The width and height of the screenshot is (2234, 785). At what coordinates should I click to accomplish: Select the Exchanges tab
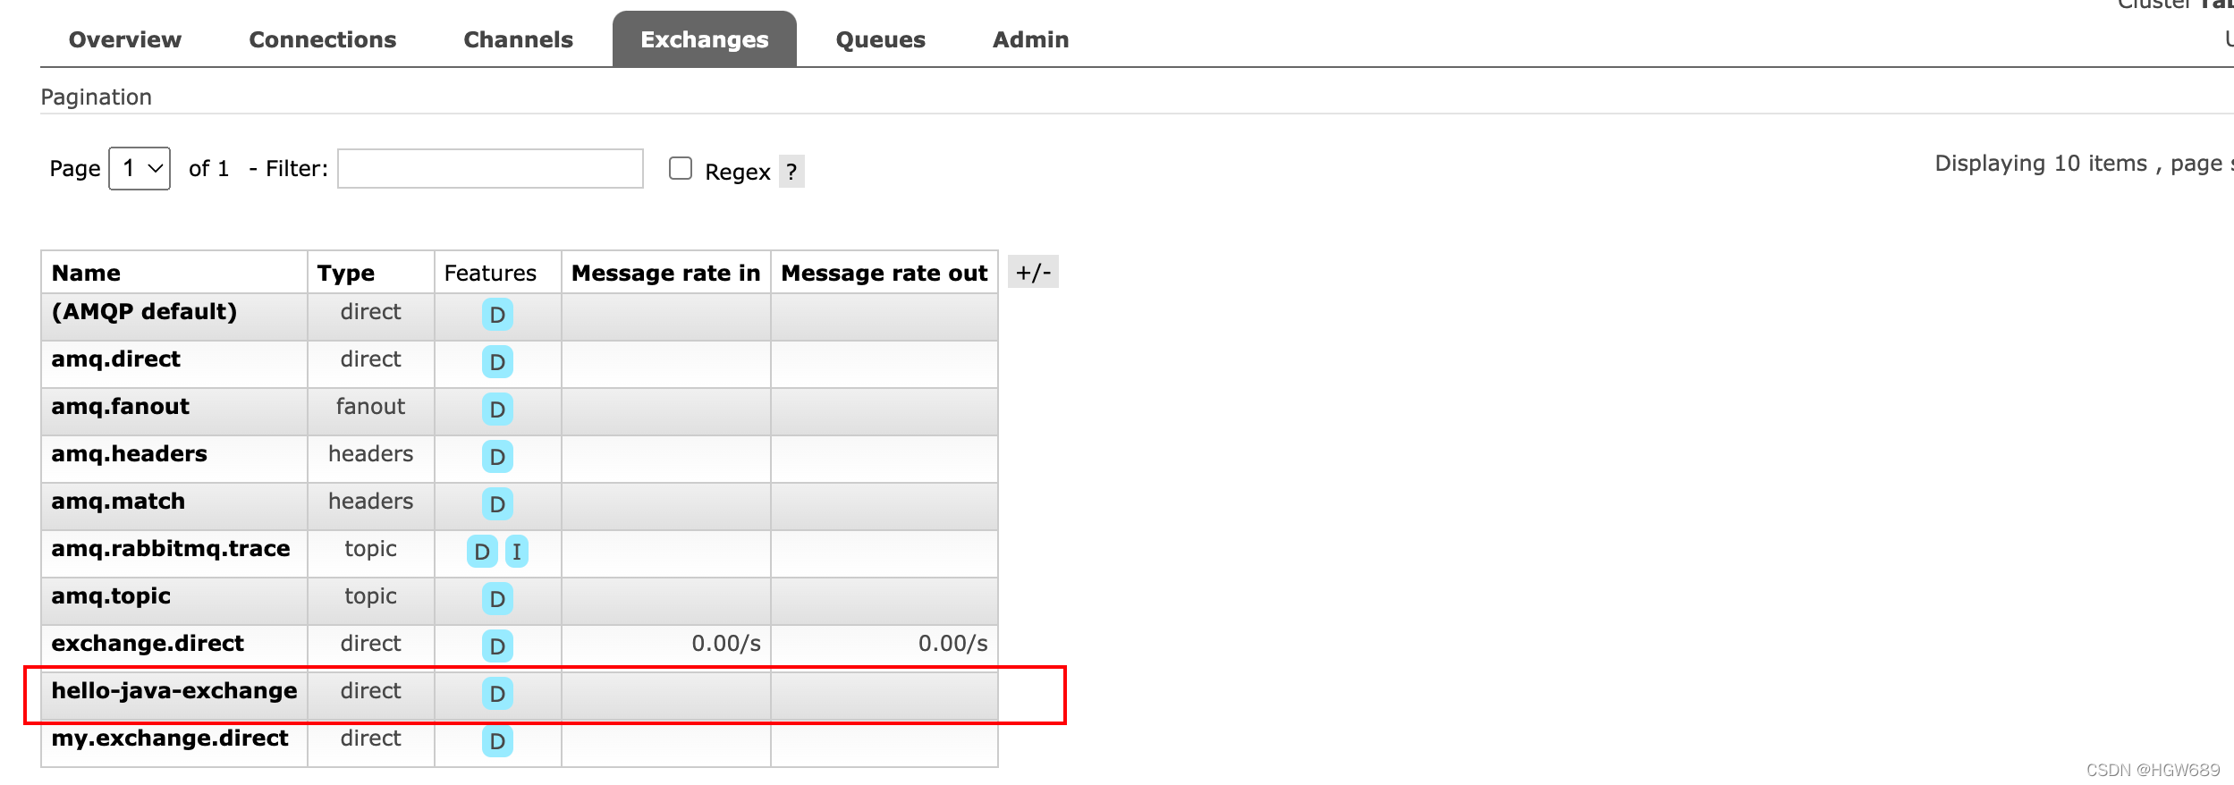pos(704,39)
